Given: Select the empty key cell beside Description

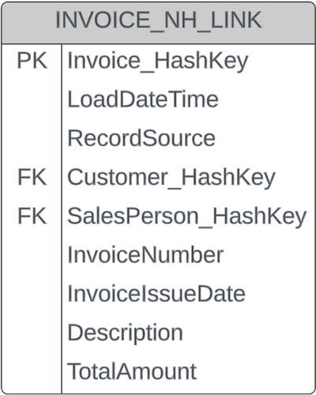Looking at the screenshot, I should click(32, 333).
